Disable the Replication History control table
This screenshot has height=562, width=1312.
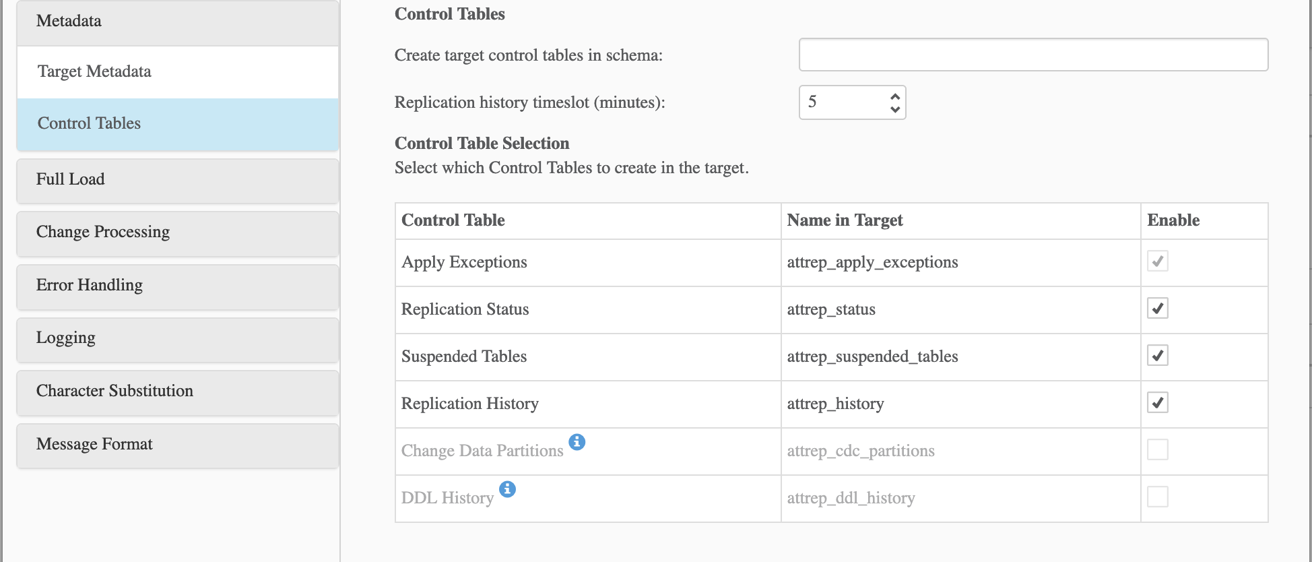(1157, 403)
